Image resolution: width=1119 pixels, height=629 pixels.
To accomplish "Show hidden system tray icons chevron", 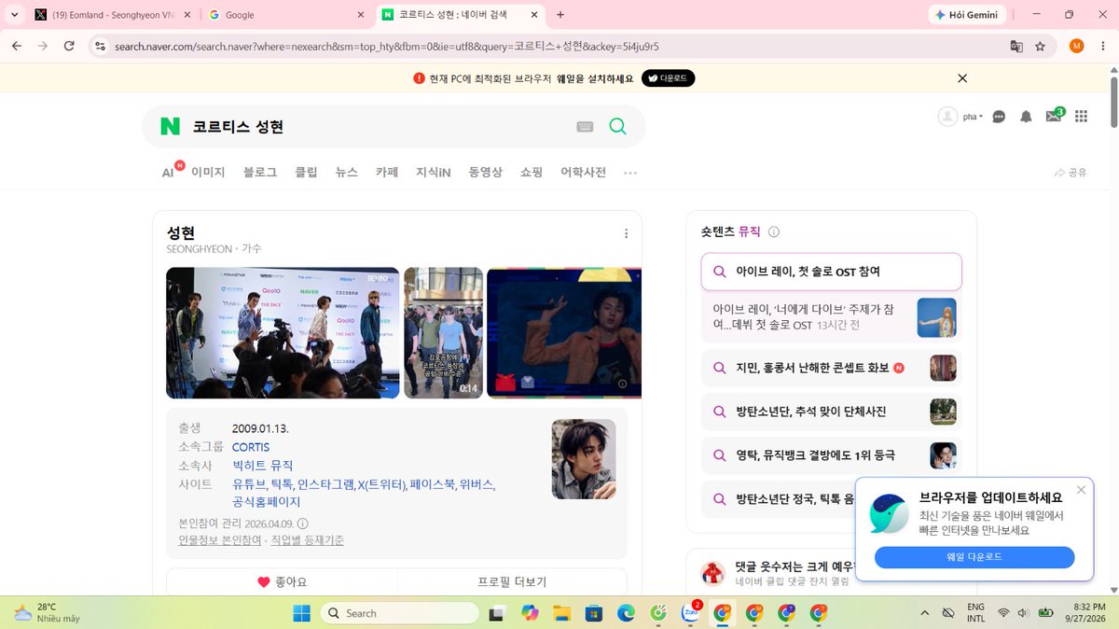I will (924, 613).
